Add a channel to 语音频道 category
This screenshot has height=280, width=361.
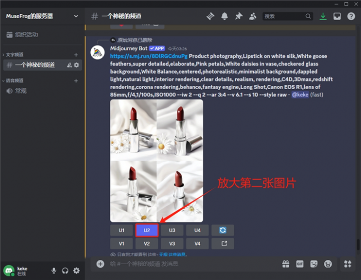coord(76,81)
